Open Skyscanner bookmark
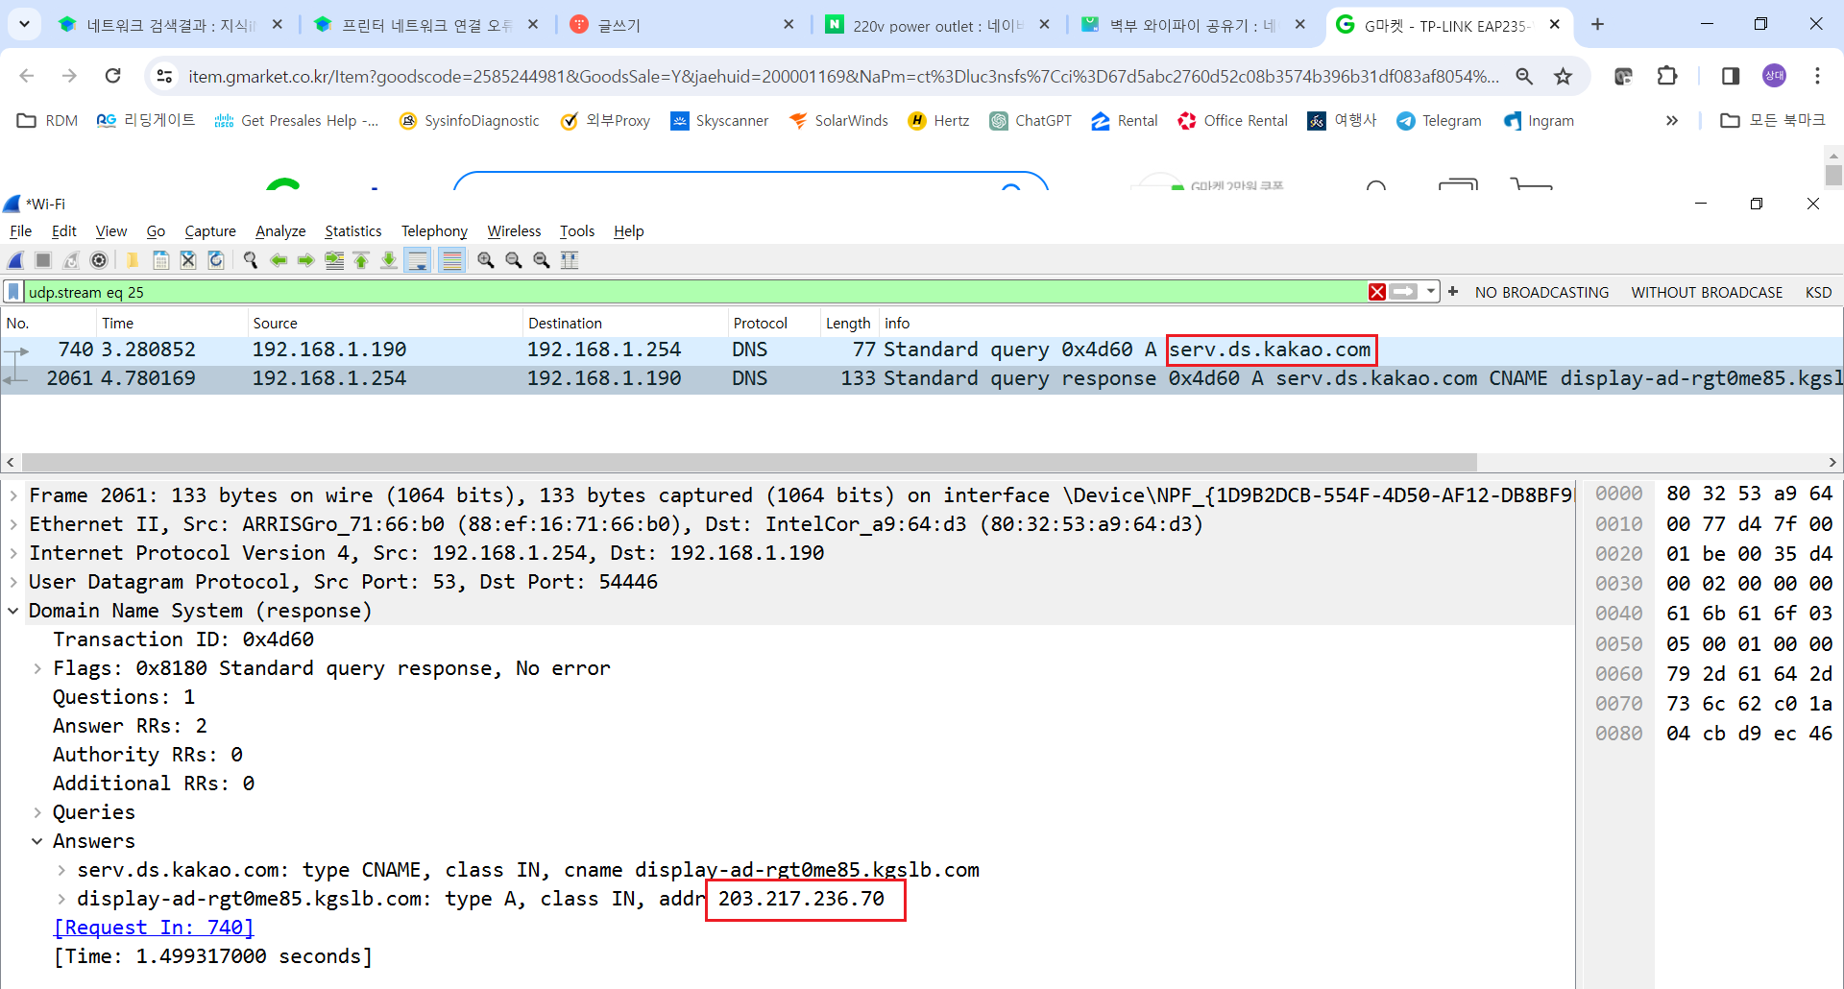Viewport: 1844px width, 989px height. click(x=719, y=121)
